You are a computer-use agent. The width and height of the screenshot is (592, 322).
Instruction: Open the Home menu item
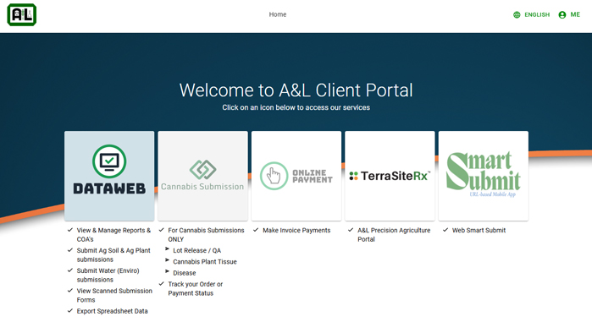click(278, 14)
